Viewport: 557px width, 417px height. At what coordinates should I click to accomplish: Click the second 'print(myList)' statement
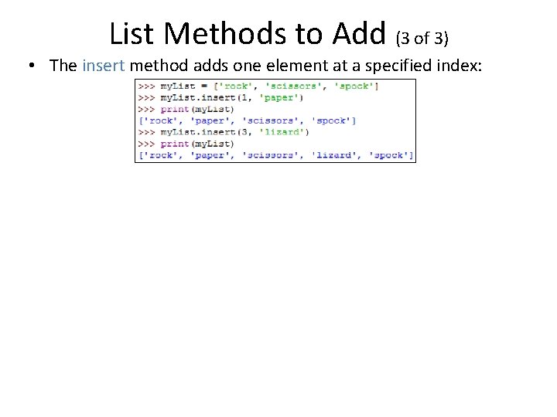[x=186, y=144]
